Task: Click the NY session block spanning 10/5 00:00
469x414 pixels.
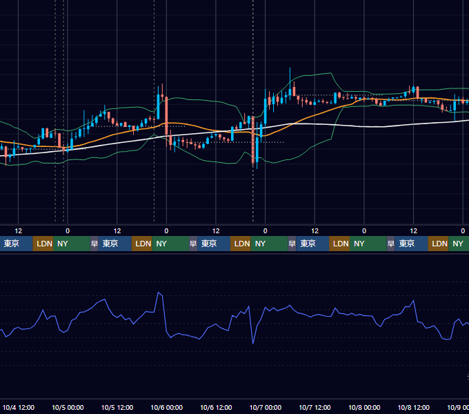Action: tap(72, 244)
